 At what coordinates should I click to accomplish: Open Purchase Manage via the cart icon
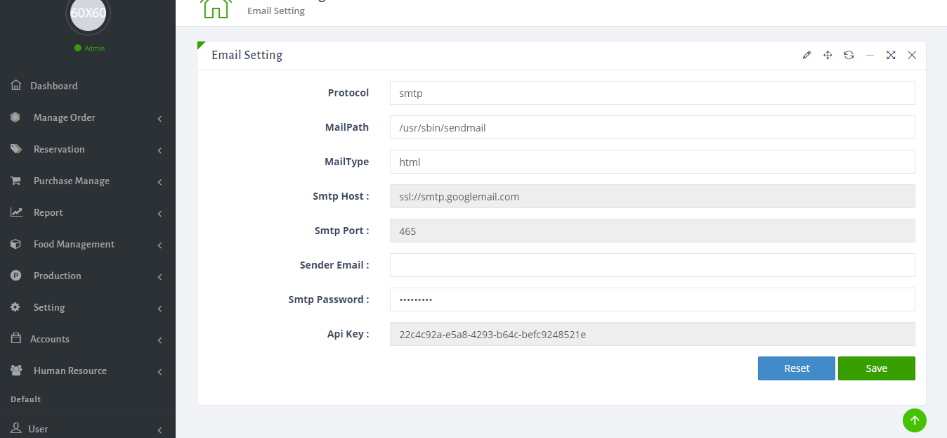tap(15, 181)
